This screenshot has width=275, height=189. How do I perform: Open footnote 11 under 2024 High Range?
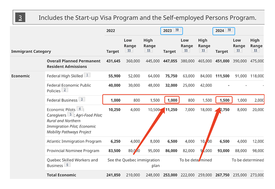[x=255, y=51]
